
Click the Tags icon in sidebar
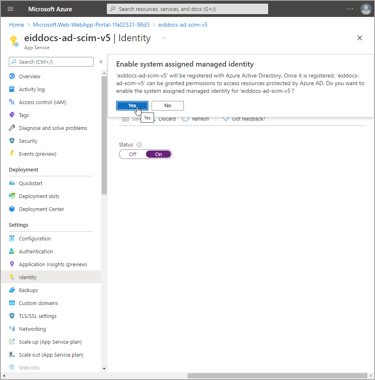click(x=12, y=115)
